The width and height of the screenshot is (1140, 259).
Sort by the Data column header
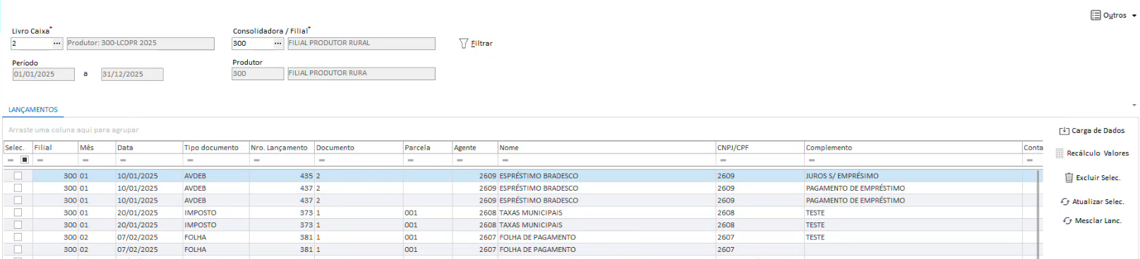point(149,148)
